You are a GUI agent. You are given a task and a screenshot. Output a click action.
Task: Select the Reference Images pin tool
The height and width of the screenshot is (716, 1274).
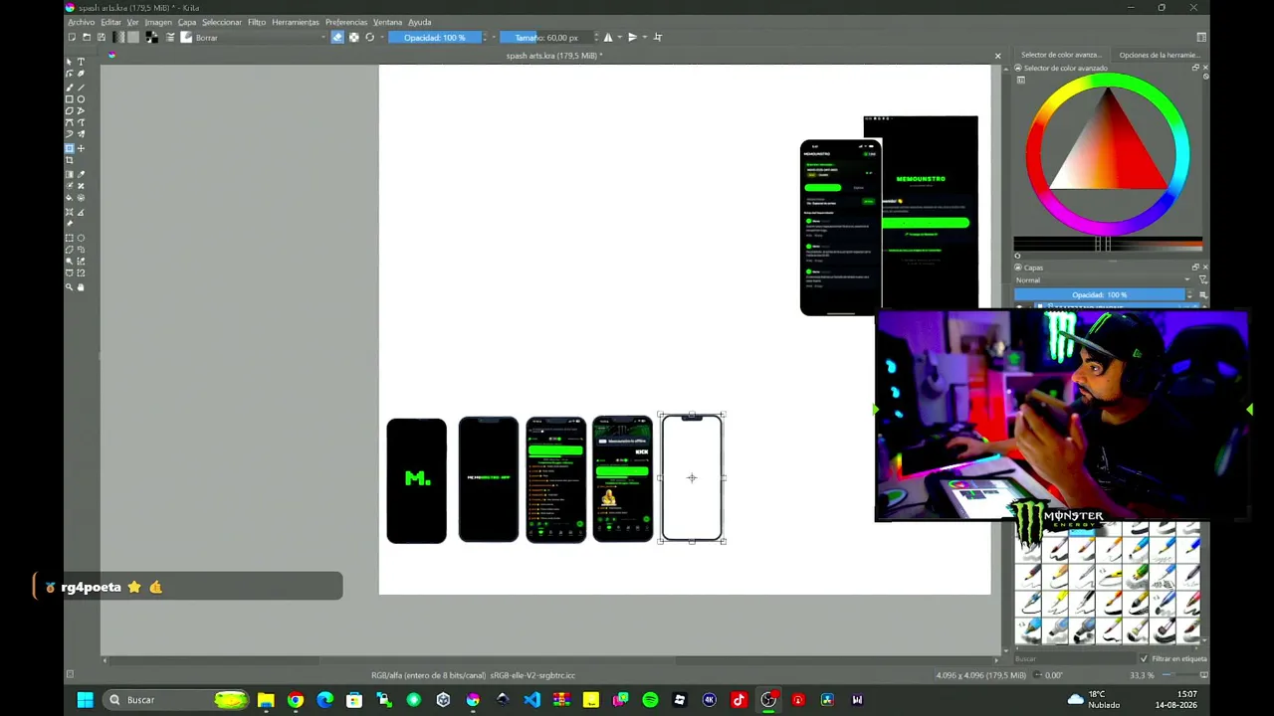tap(69, 223)
